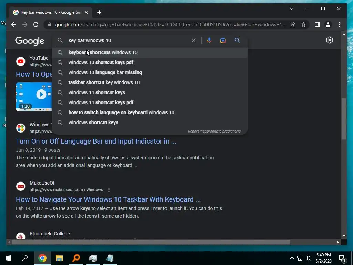Open options dots beside makeuseof.com URL
Viewport: 353px width, 265px height.
tap(109, 190)
